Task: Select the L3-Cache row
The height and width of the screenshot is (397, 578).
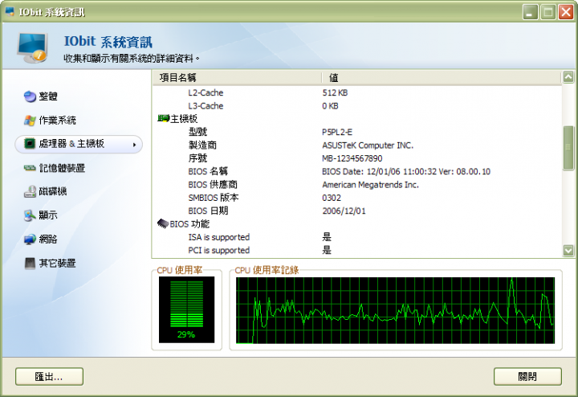Action: 356,106
